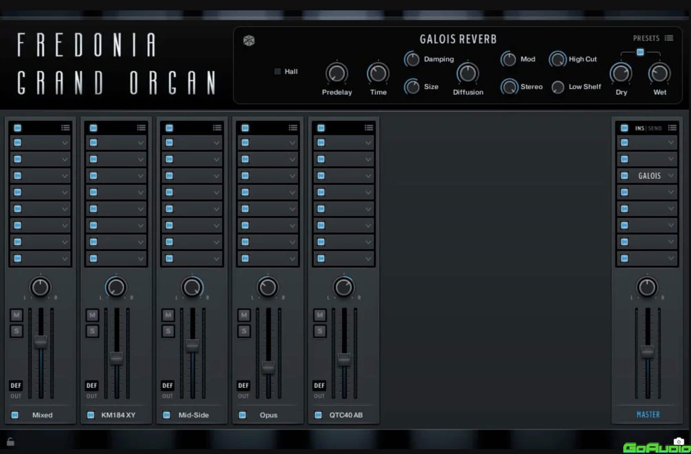
Task: Click the Time knob
Action: [378, 73]
